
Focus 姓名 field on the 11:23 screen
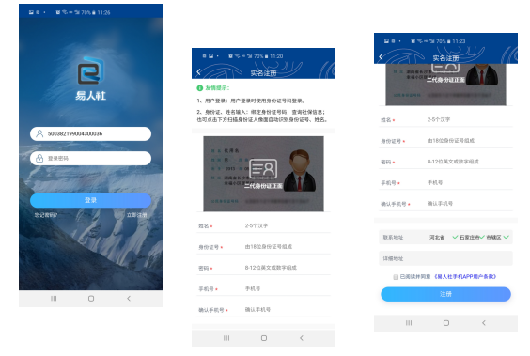pyautogui.click(x=445, y=120)
